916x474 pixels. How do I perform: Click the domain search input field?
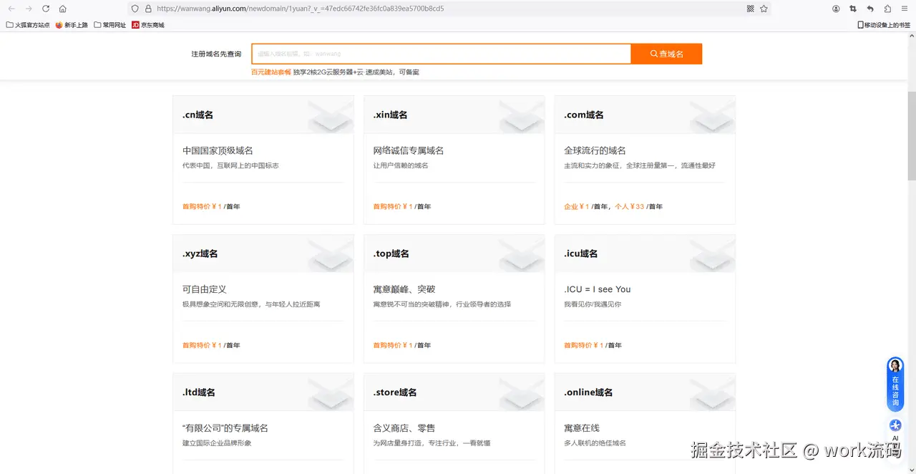coord(441,54)
